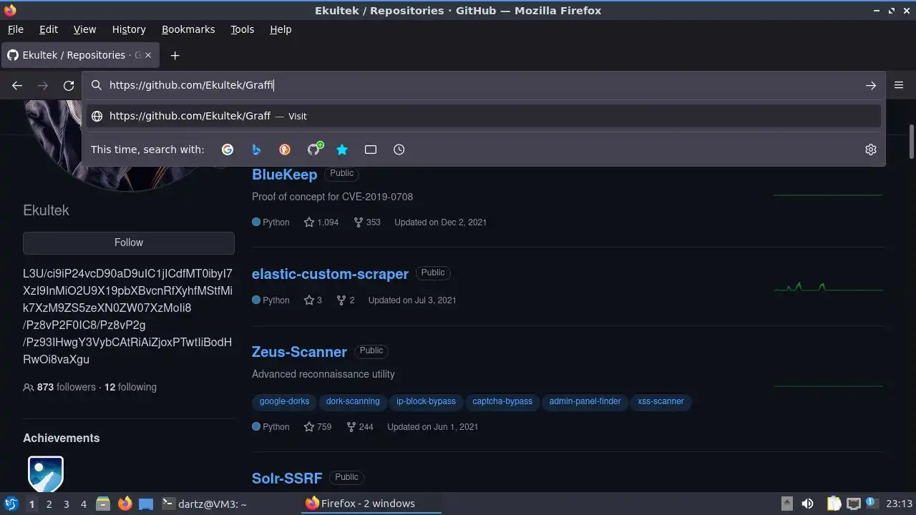This screenshot has width=916, height=515.
Task: Search bookmarks via star icon
Action: 342,149
